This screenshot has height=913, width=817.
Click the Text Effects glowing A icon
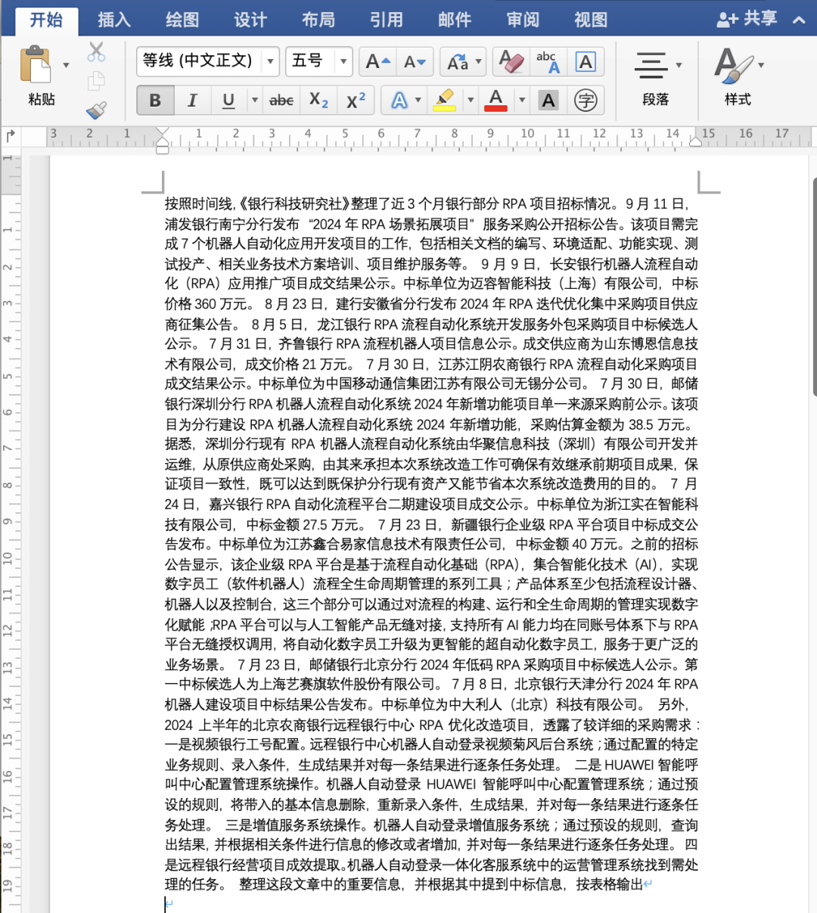[399, 100]
